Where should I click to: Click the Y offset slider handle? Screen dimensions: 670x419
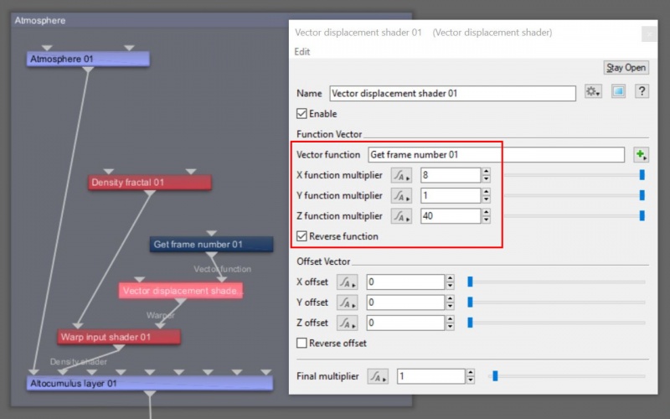tap(470, 303)
